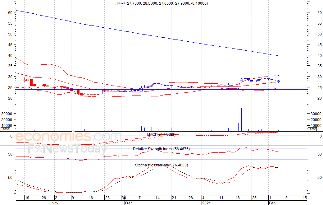This screenshot has height=205, width=323.
Task: Click date label 7 on time axis
Action: [139, 198]
